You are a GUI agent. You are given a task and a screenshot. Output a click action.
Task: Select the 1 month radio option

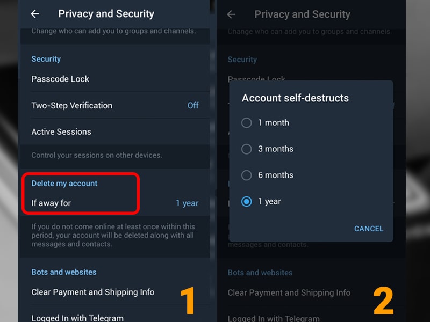point(265,123)
